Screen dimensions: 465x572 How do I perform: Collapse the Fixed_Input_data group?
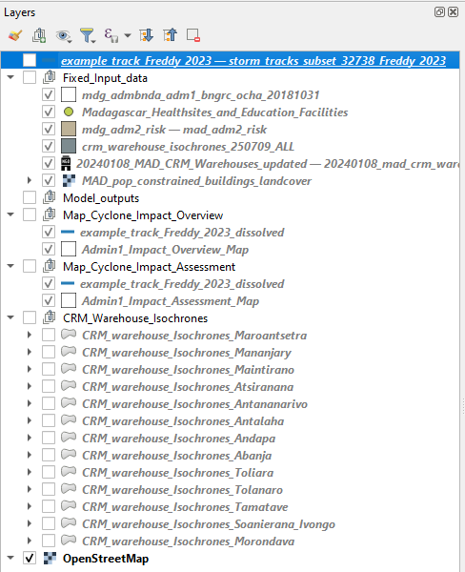pos(10,77)
